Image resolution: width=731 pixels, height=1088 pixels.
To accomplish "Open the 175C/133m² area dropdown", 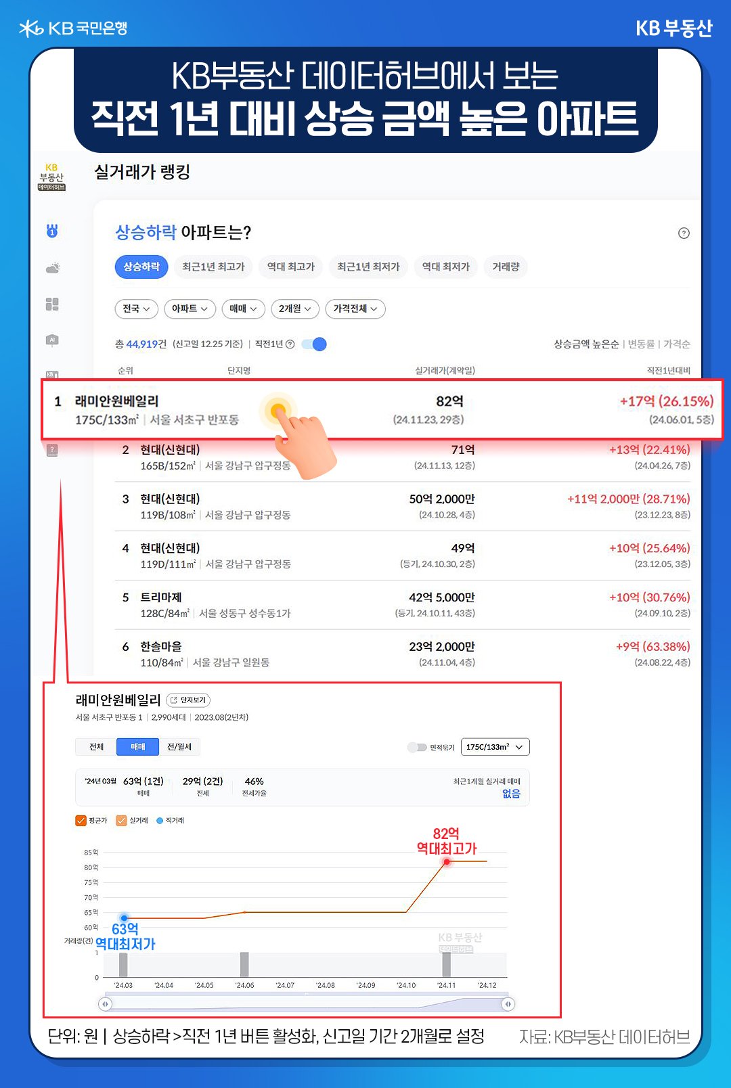I will [495, 747].
